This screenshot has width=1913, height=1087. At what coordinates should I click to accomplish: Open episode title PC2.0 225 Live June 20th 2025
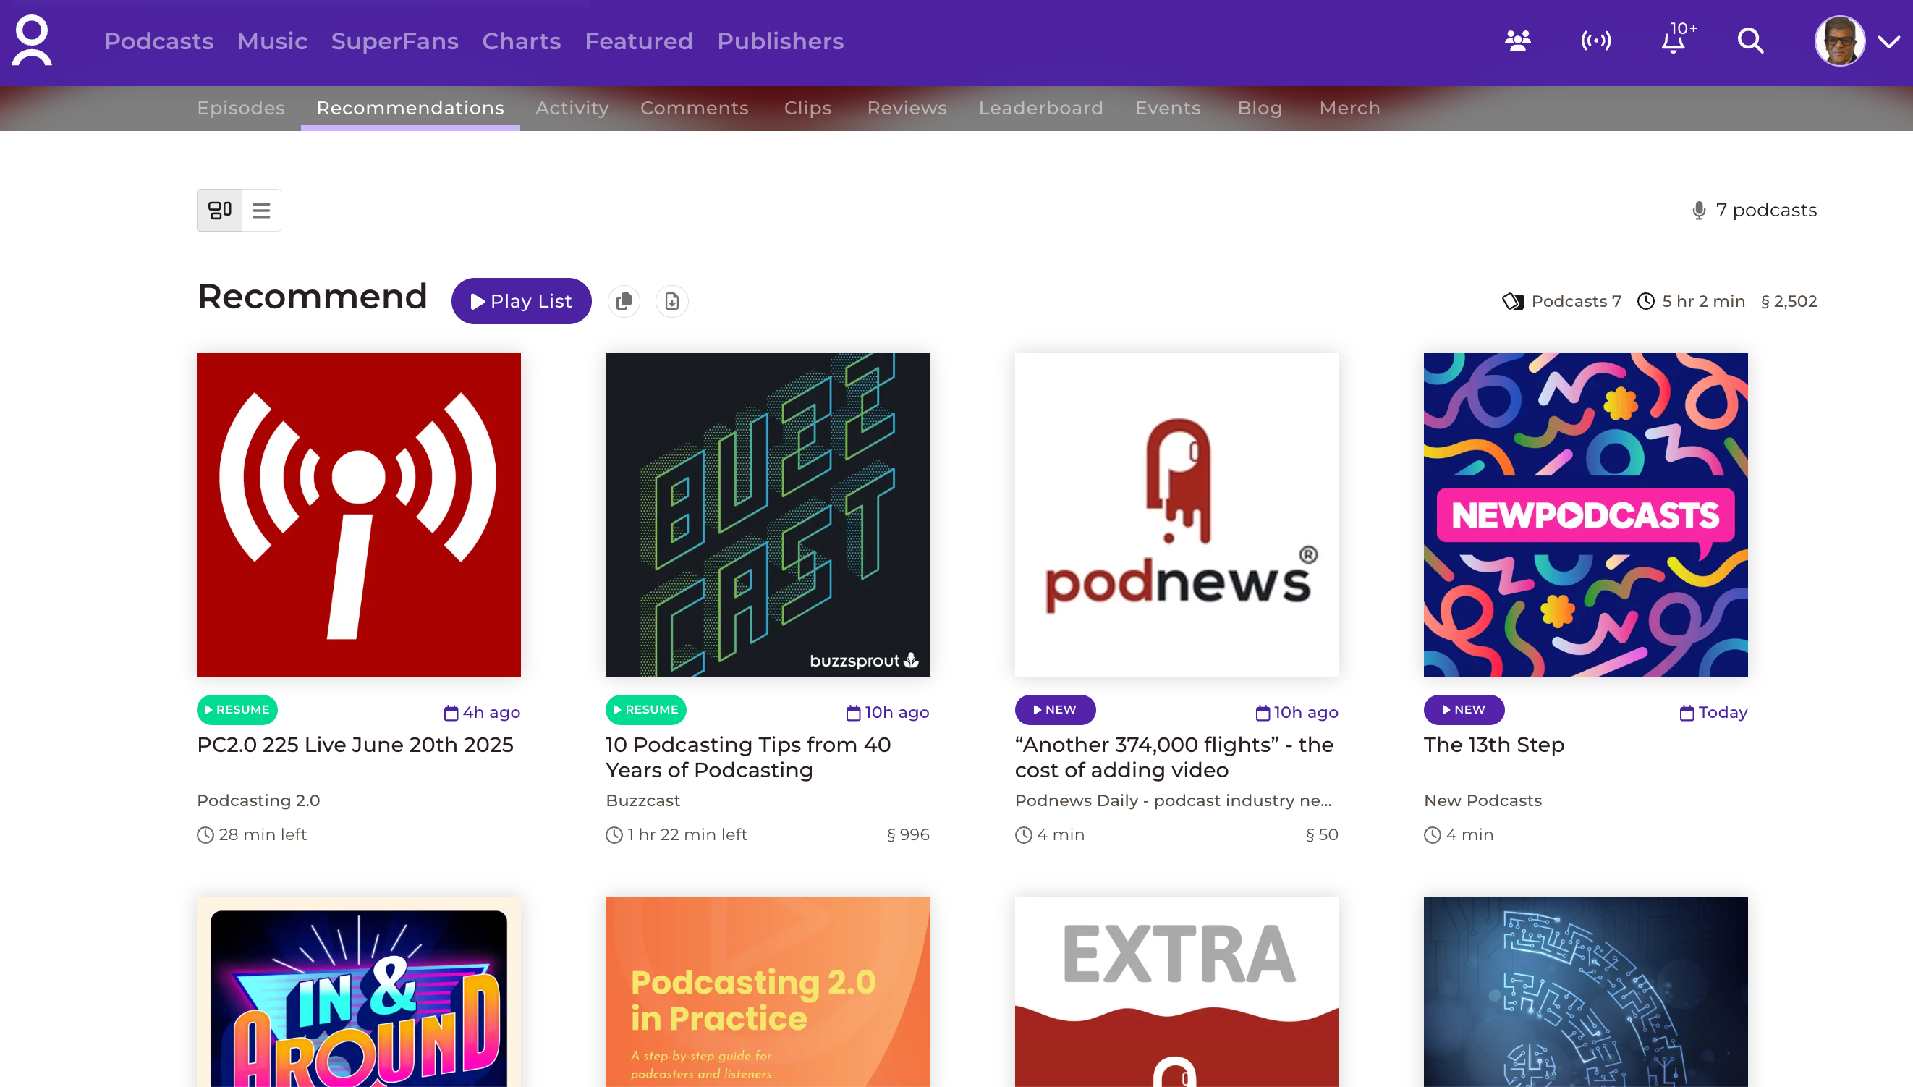[355, 745]
